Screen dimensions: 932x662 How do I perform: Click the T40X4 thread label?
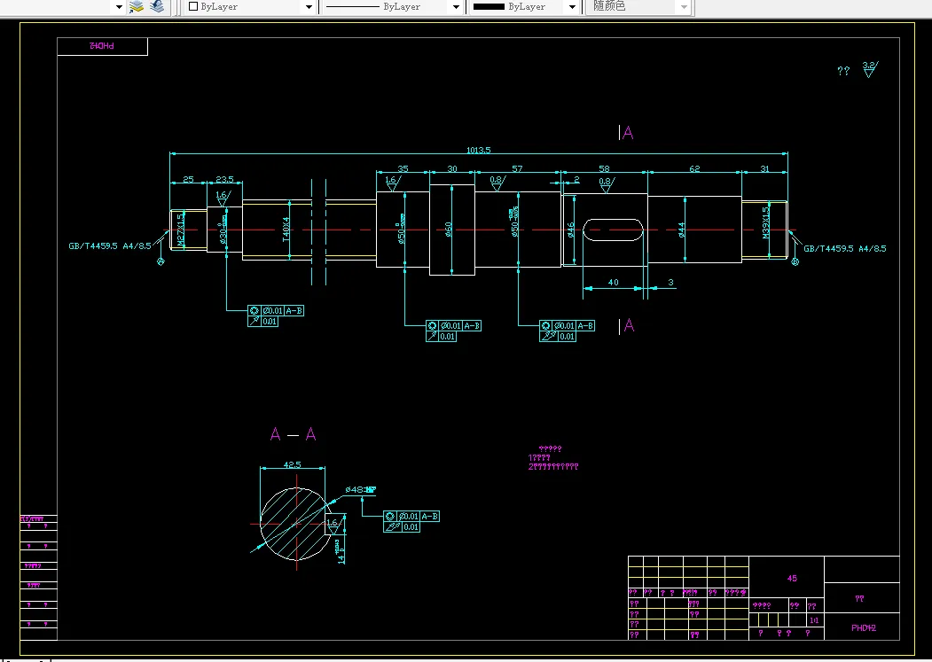coord(286,230)
